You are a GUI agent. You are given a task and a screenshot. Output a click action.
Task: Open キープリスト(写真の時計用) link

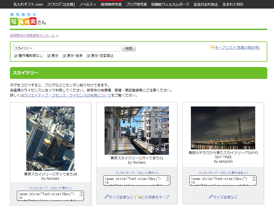click(237, 47)
